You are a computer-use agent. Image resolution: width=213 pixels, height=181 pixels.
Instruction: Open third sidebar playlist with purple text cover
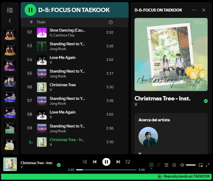tap(10, 66)
